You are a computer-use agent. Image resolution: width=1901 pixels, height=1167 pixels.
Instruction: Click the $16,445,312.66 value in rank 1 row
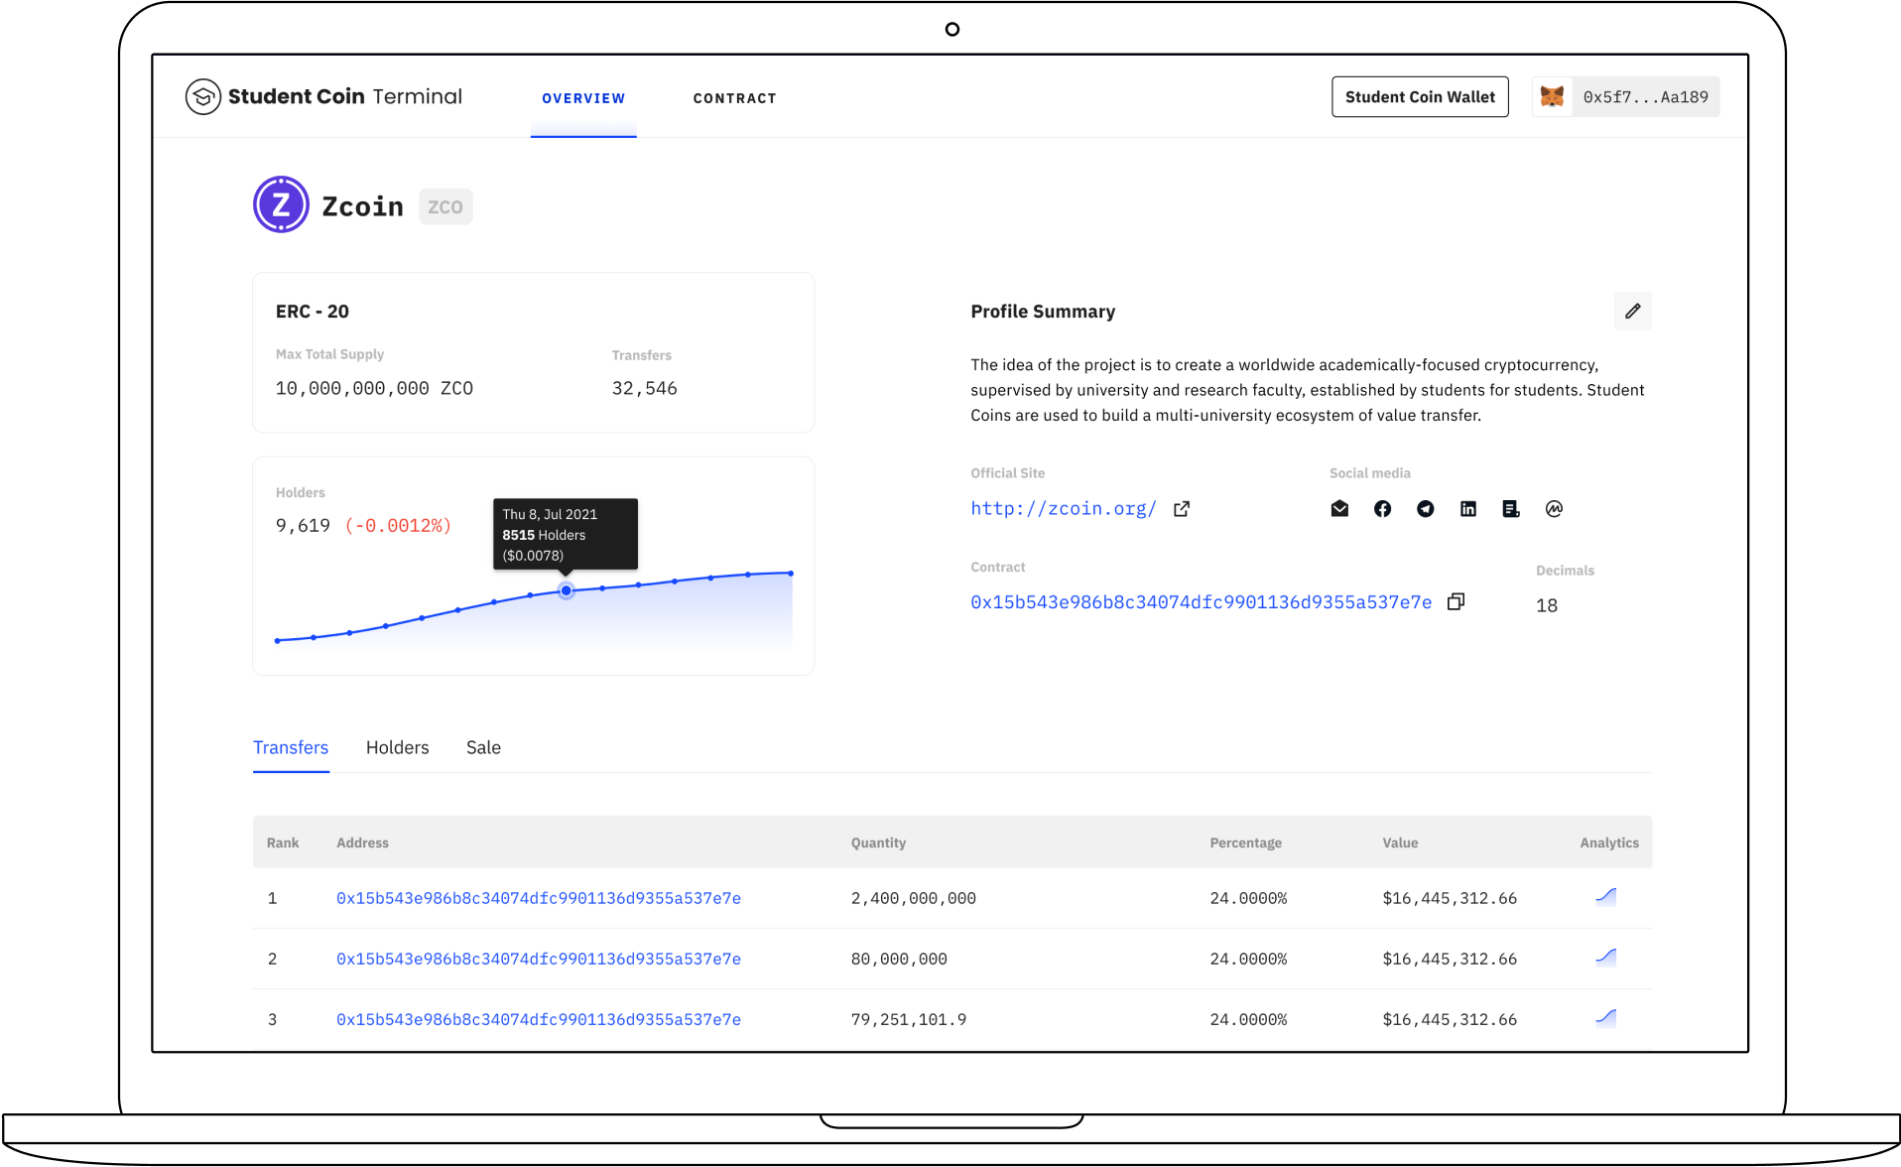(1450, 898)
